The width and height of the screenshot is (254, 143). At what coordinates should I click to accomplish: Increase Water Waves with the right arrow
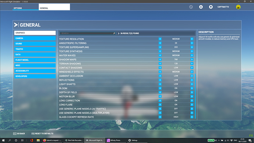coord(192,55)
